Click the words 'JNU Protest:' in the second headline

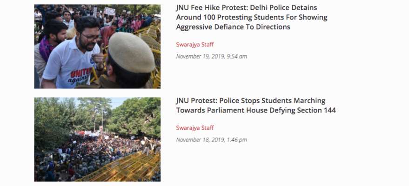[x=196, y=101]
